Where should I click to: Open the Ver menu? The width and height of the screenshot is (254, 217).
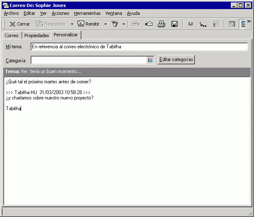coord(43,13)
